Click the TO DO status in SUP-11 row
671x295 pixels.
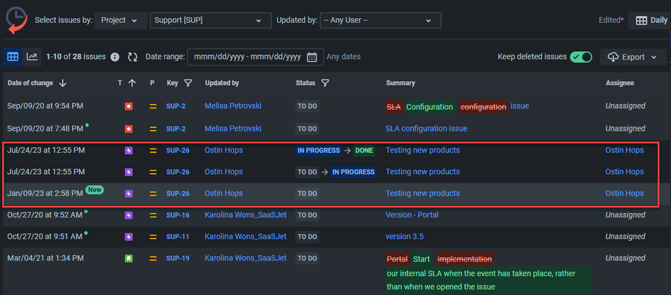point(307,237)
